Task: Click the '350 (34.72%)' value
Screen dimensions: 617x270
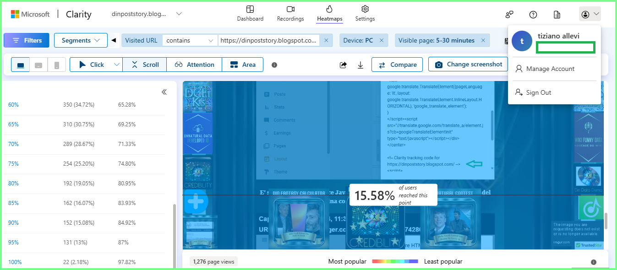Action: [79, 105]
